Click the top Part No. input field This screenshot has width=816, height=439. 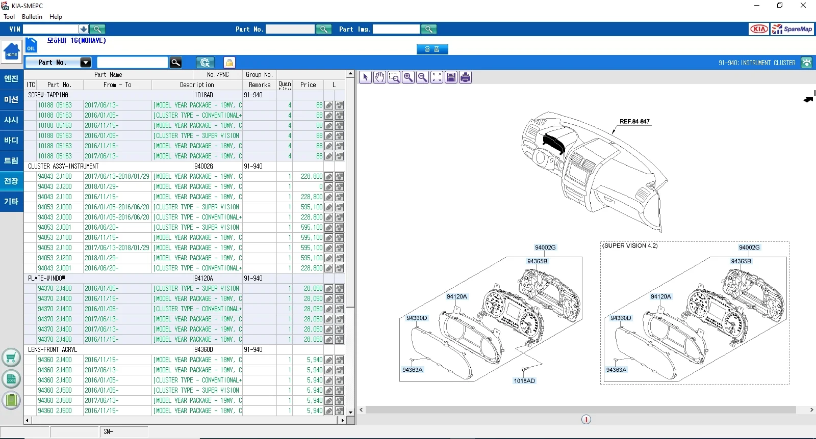[290, 29]
